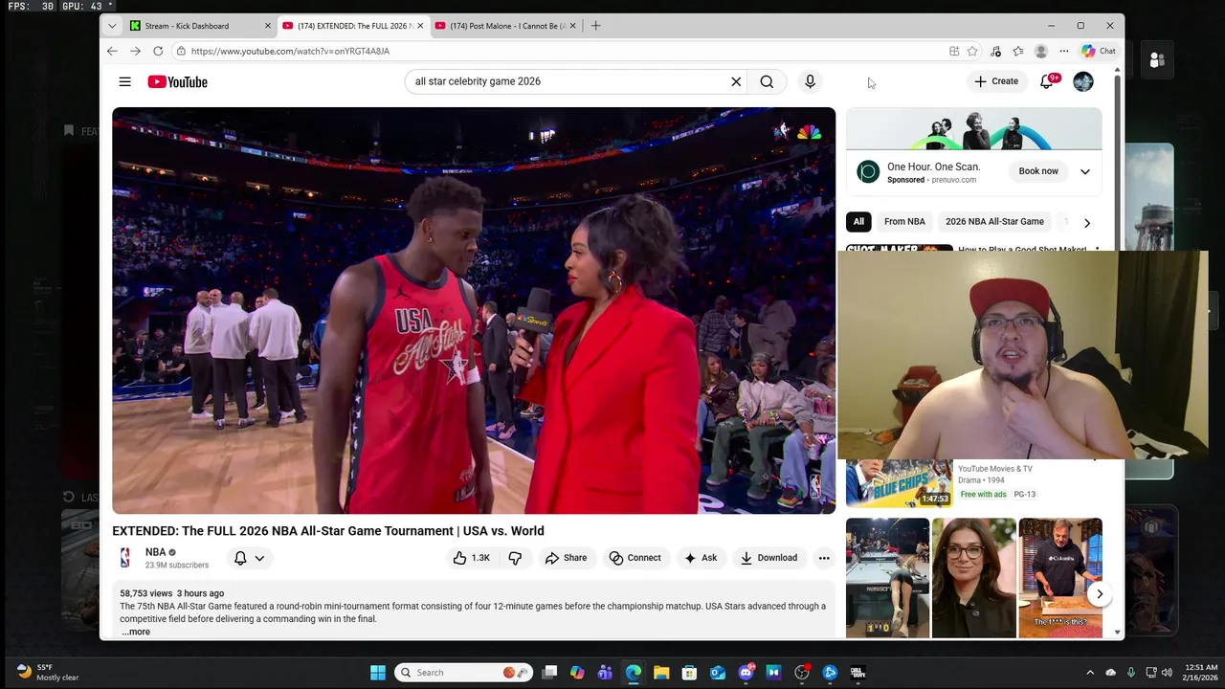Switch to Stream - Kick Dashboard tab
The width and height of the screenshot is (1225, 689).
(200, 26)
